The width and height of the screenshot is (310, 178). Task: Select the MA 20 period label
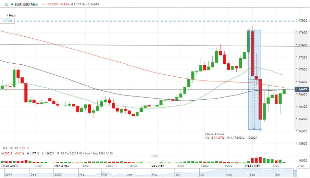pos(11,148)
